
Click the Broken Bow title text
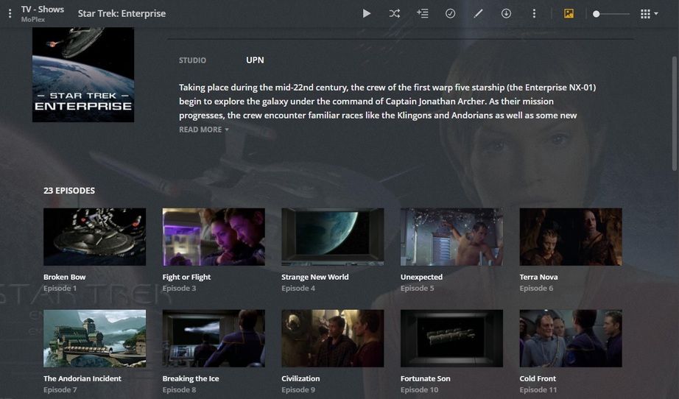click(65, 277)
